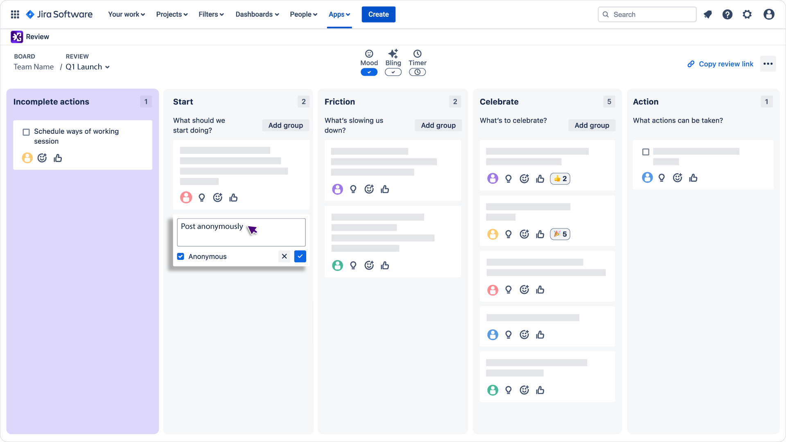Open the Your work menu
Screen dimensions: 786x442
tap(126, 14)
